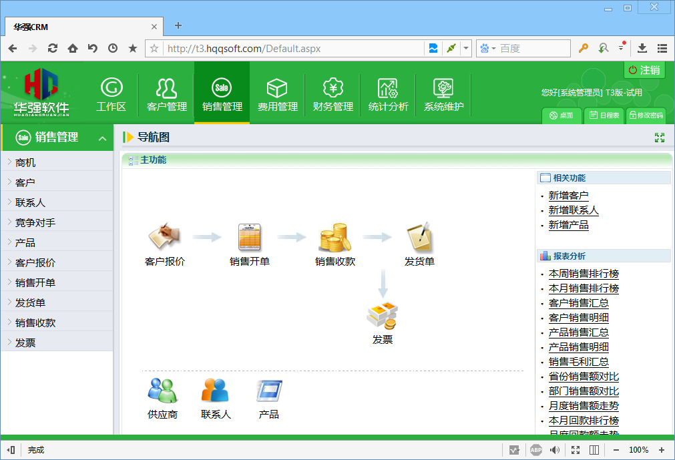Screen dimensions: 675x460
Task: Open the 桌面 button
Action: [561, 116]
